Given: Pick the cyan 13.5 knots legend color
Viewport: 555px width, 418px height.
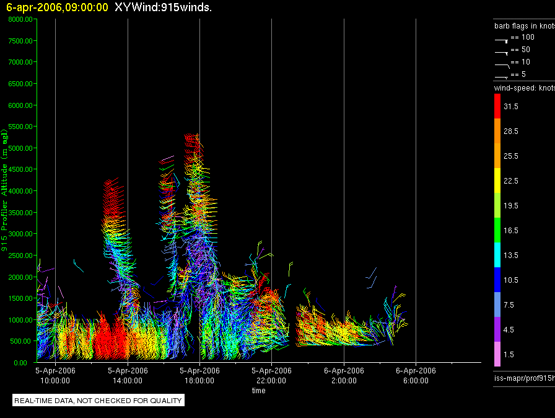Looking at the screenshot, I should click(x=497, y=256).
